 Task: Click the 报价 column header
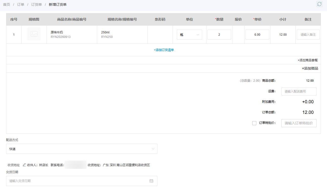click(x=238, y=19)
